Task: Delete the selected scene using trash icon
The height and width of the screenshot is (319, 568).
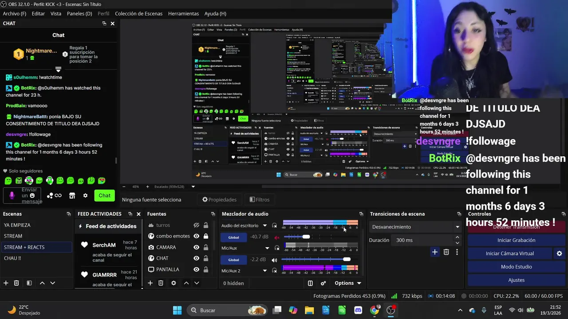Action: point(16,283)
